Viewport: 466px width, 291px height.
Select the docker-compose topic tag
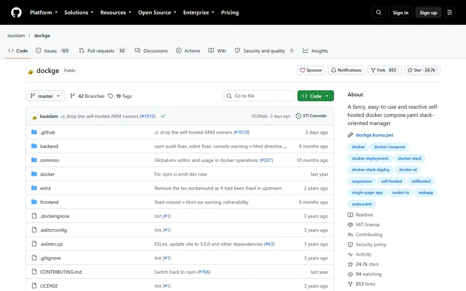(389, 147)
